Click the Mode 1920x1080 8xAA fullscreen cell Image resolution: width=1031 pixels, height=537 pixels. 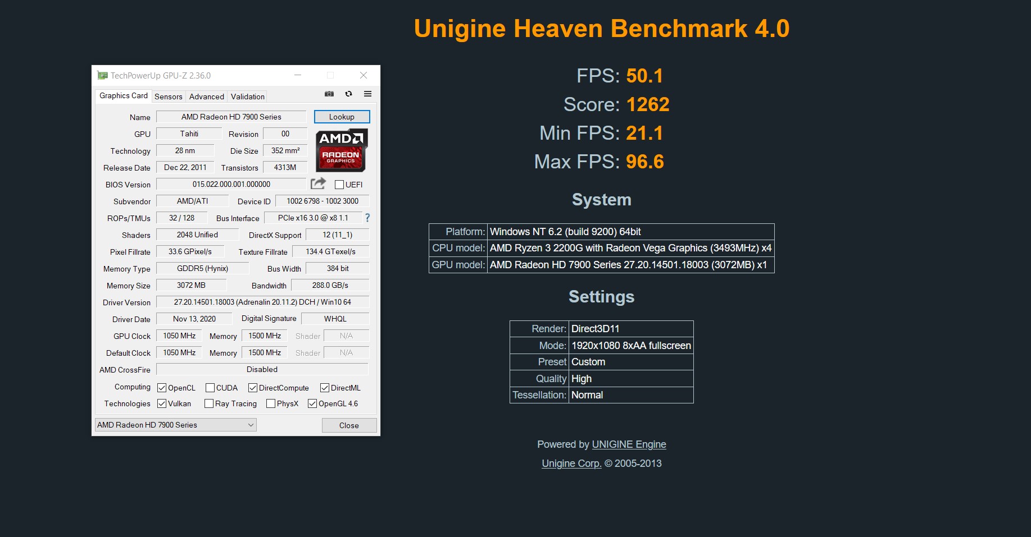[x=631, y=346]
